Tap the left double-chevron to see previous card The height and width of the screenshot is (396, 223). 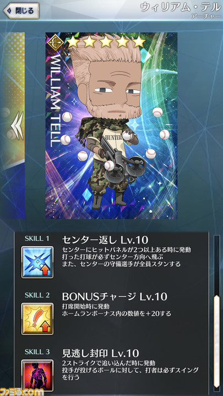[x=18, y=125]
